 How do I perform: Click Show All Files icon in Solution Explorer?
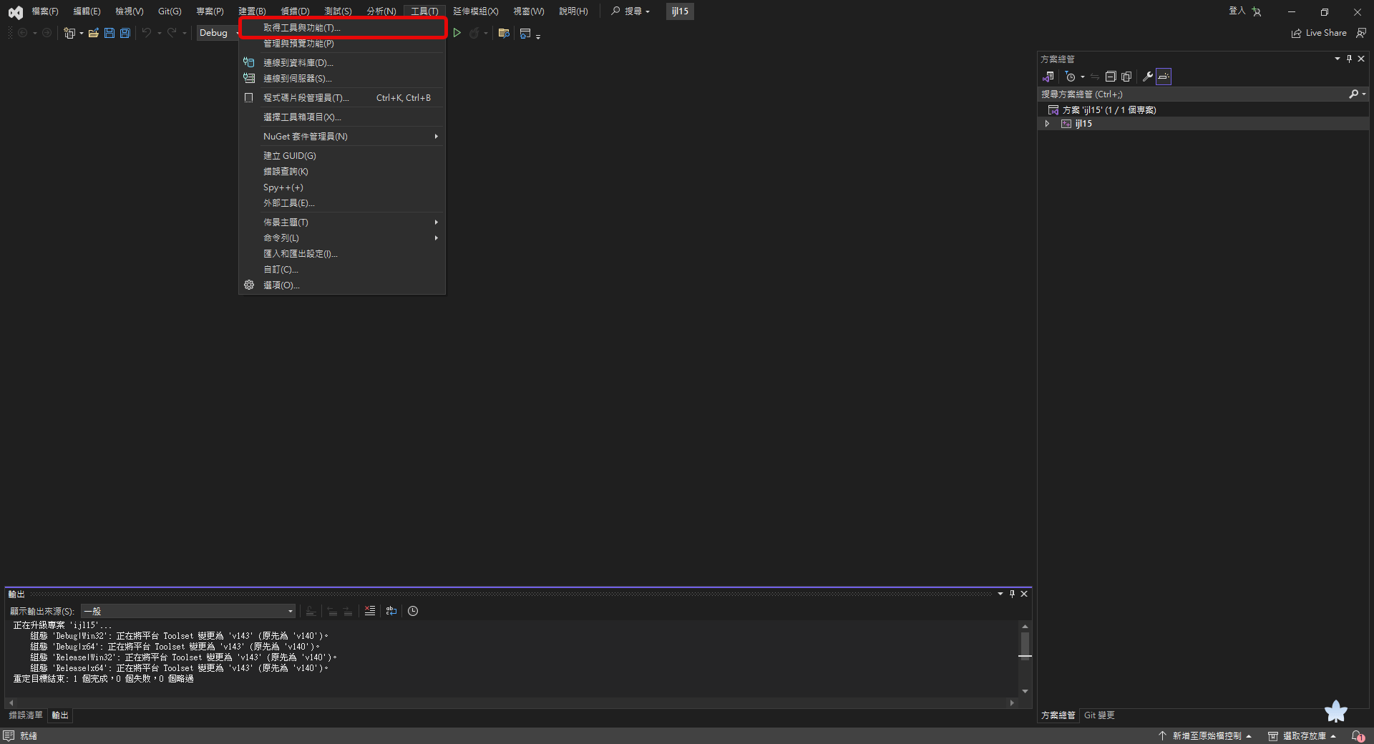tap(1126, 77)
